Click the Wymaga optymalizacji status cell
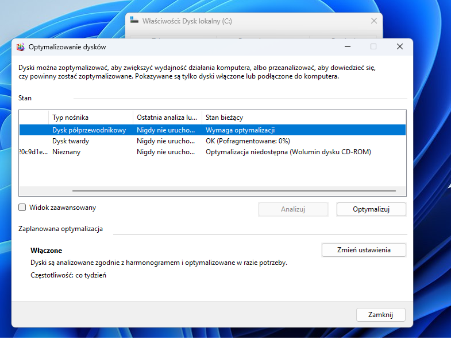 (x=240, y=130)
